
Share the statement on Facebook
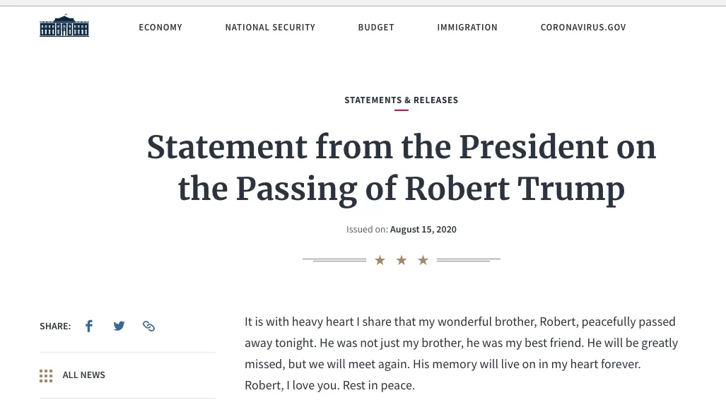89,326
